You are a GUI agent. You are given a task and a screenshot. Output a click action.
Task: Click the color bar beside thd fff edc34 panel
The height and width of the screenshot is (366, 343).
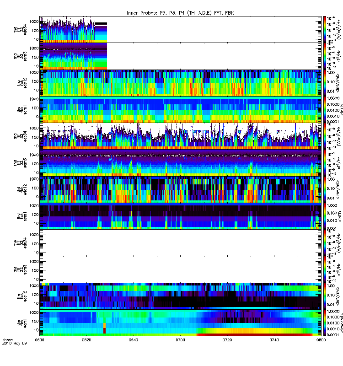(325, 136)
